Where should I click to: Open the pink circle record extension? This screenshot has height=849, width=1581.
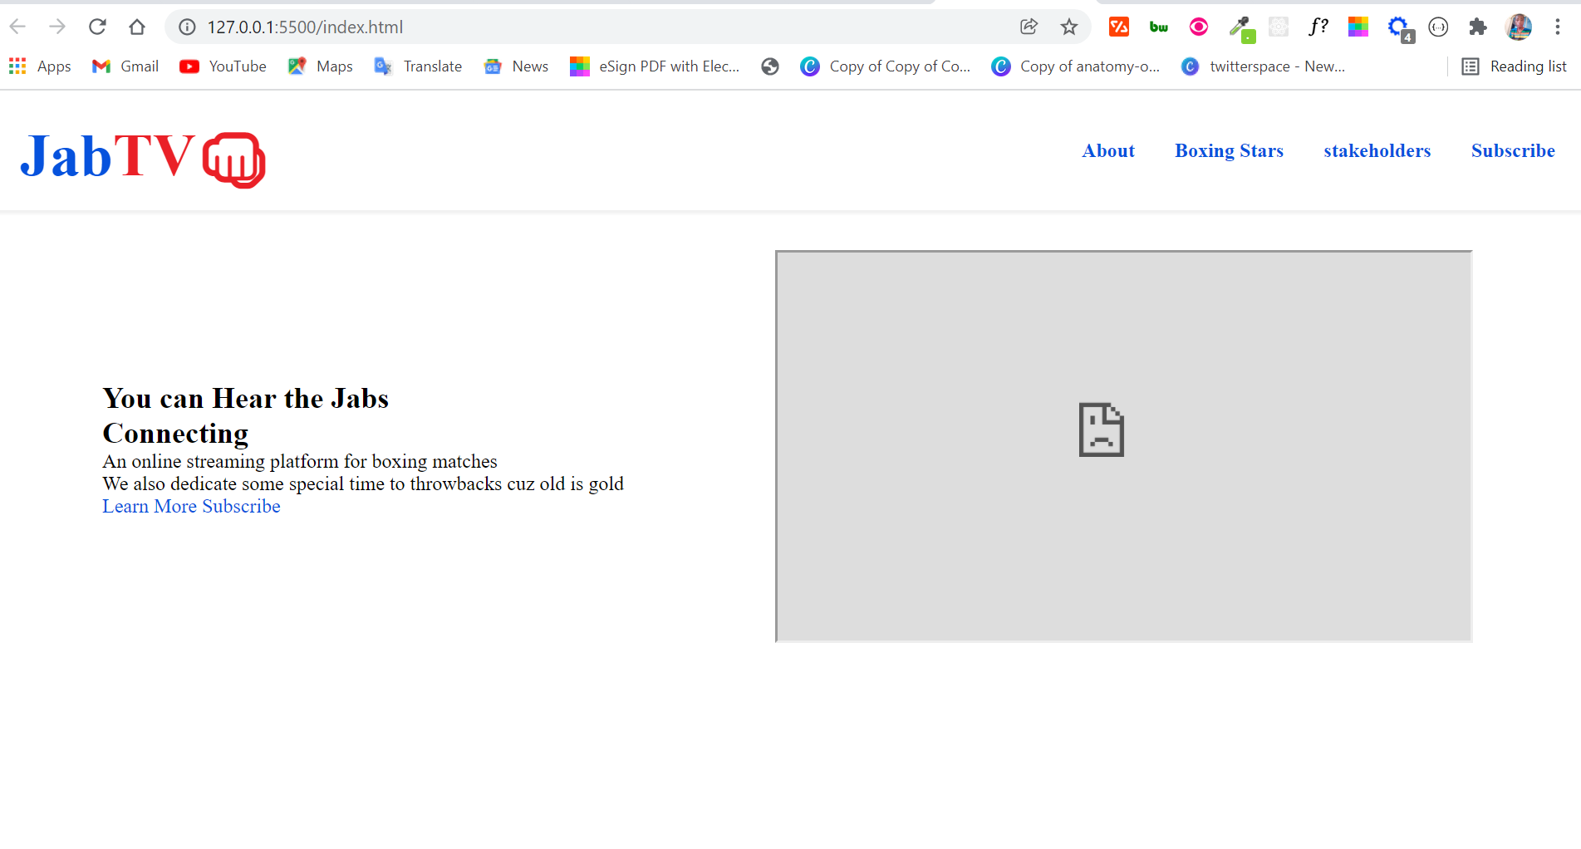coord(1199,27)
